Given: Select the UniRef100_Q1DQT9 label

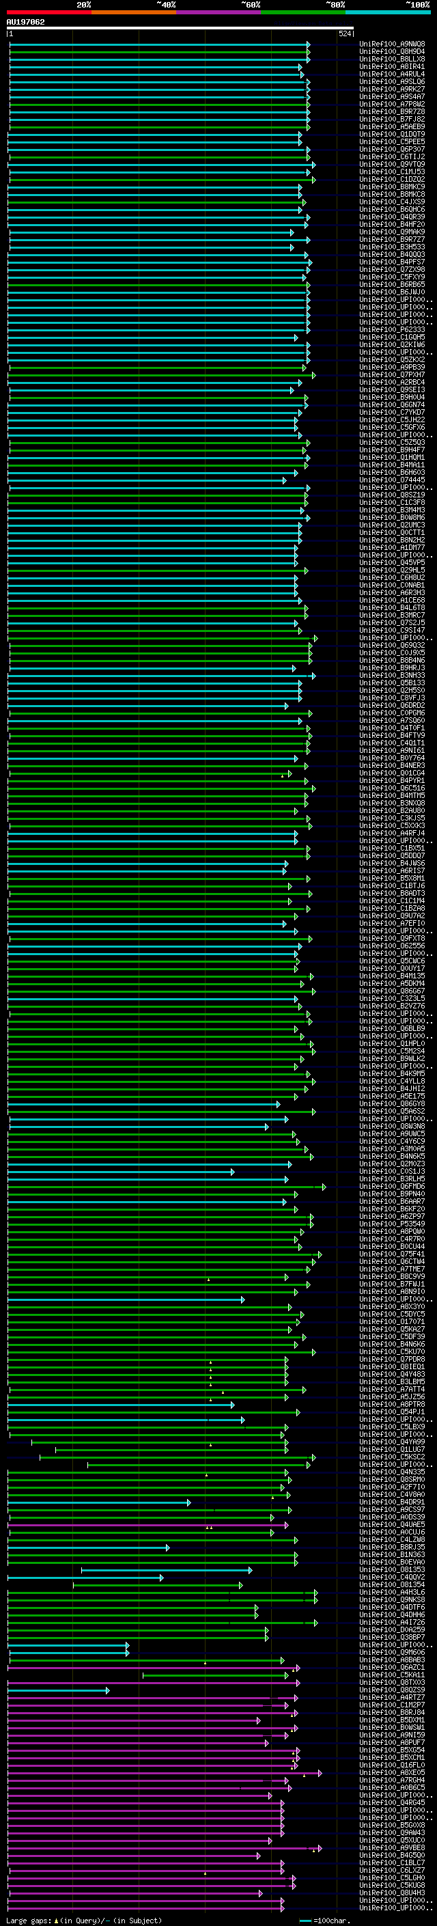Looking at the screenshot, I should click(392, 135).
